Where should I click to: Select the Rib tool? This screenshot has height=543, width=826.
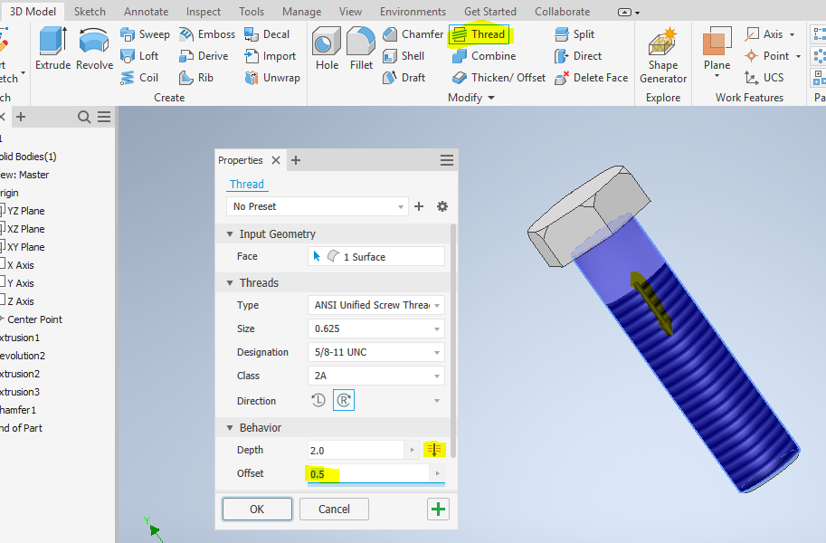click(196, 78)
